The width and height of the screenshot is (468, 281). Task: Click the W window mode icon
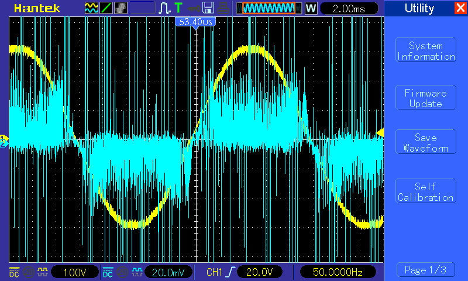(311, 8)
